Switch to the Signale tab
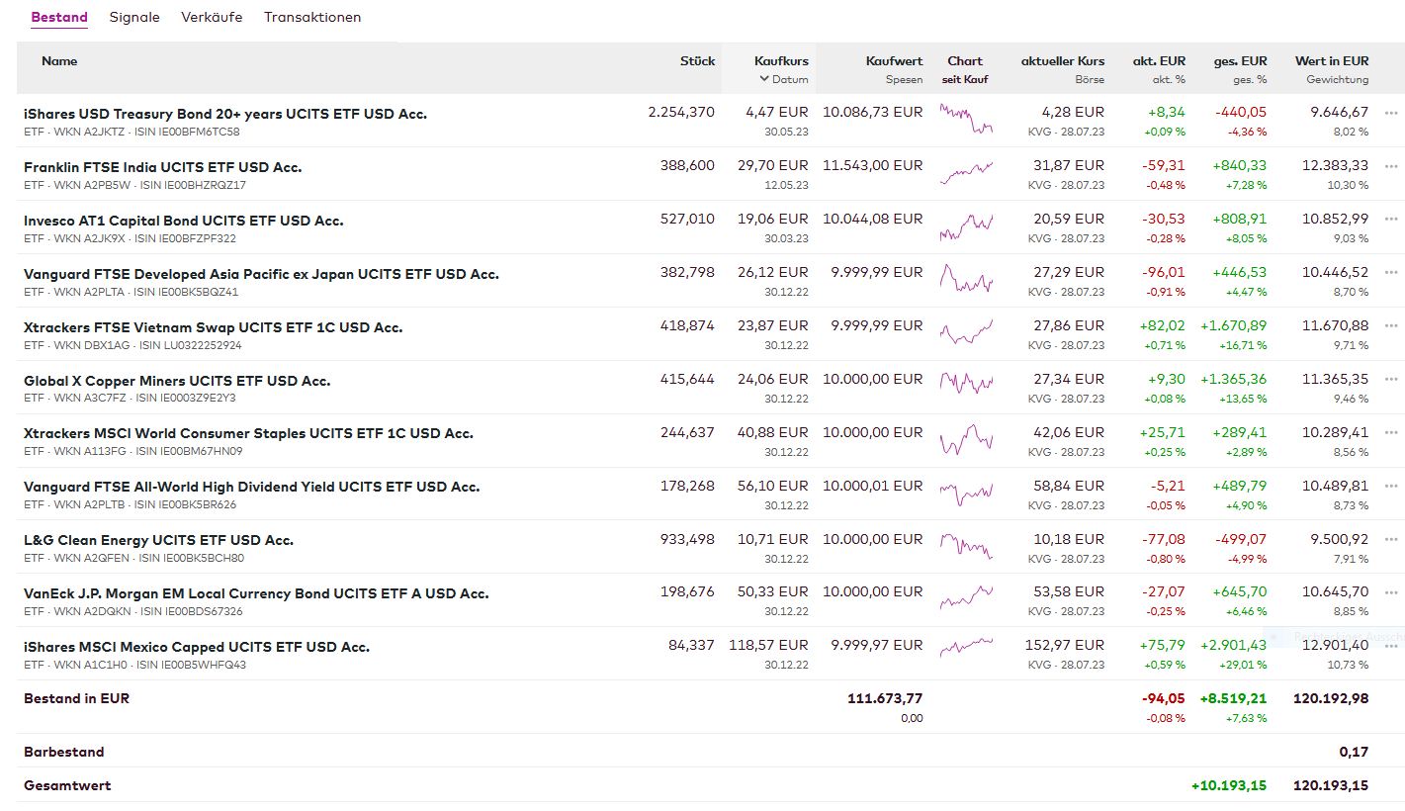1405x811 pixels. (x=134, y=18)
